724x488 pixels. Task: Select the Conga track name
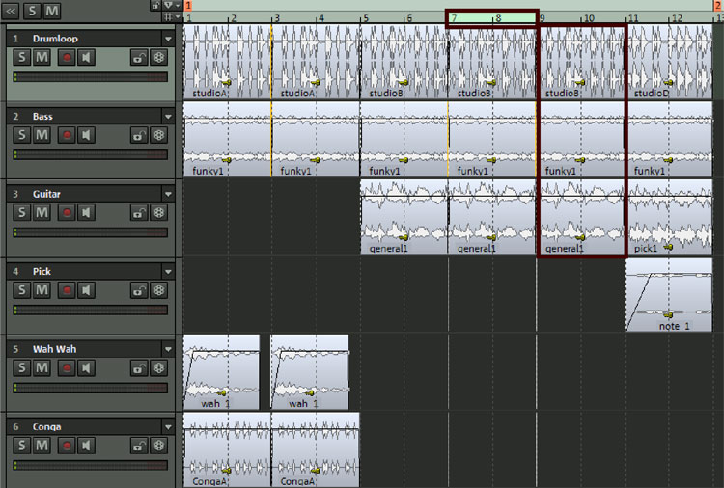point(46,426)
